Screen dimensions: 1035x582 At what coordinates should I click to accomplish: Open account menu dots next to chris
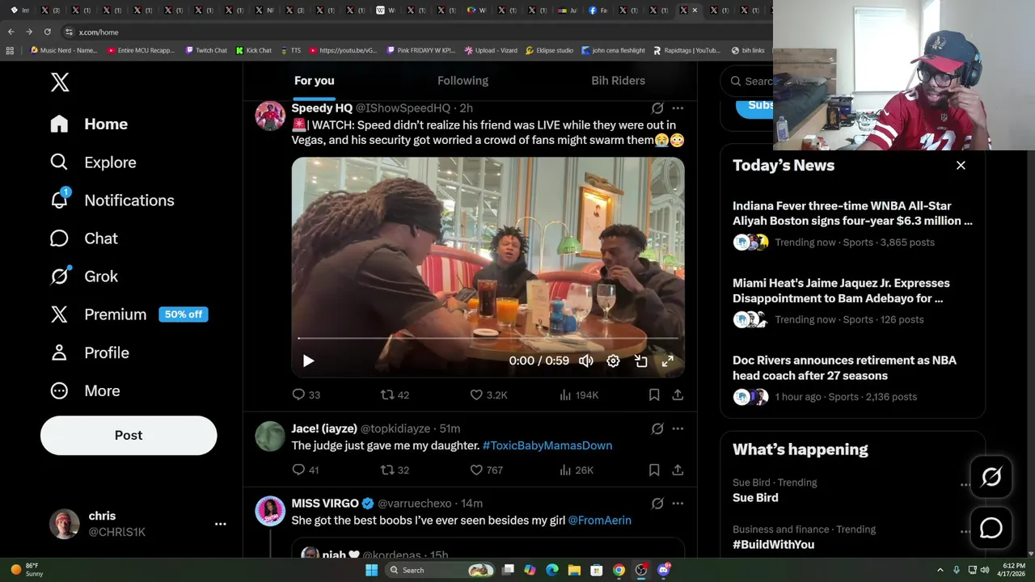[x=220, y=524]
